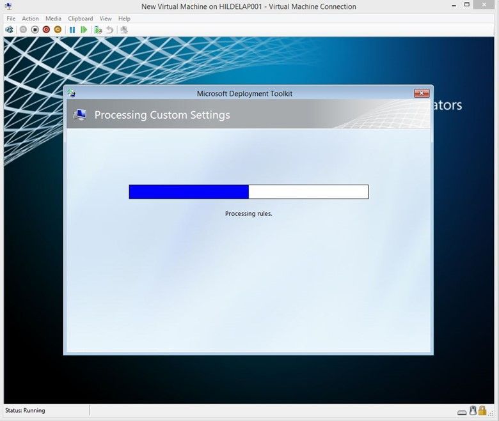This screenshot has height=421, width=499.
Task: Send Ctrl+Alt+Delete using the toolbar icon
Action: (x=9, y=30)
